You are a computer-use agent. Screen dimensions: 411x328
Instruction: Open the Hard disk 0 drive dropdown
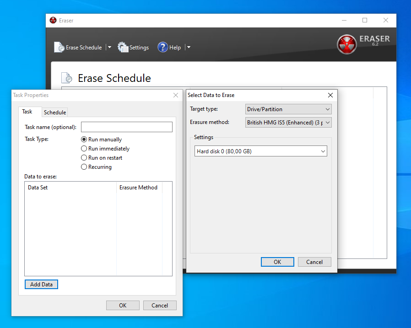click(x=261, y=151)
